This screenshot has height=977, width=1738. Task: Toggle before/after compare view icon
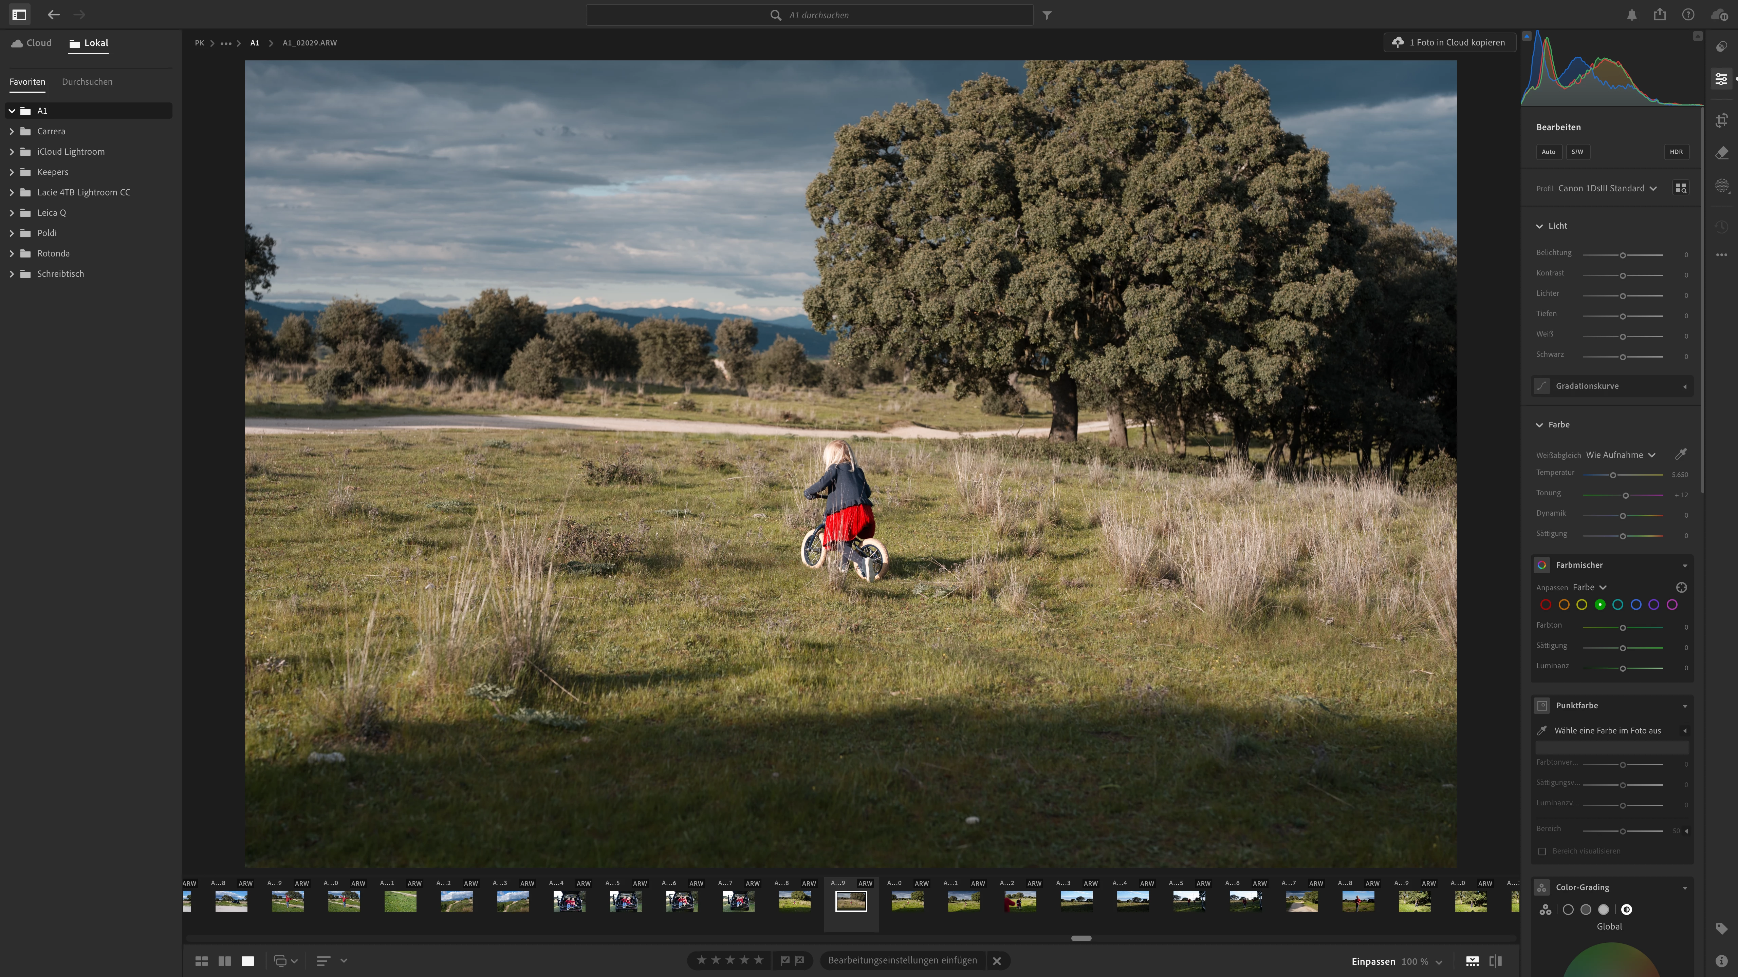[1495, 961]
